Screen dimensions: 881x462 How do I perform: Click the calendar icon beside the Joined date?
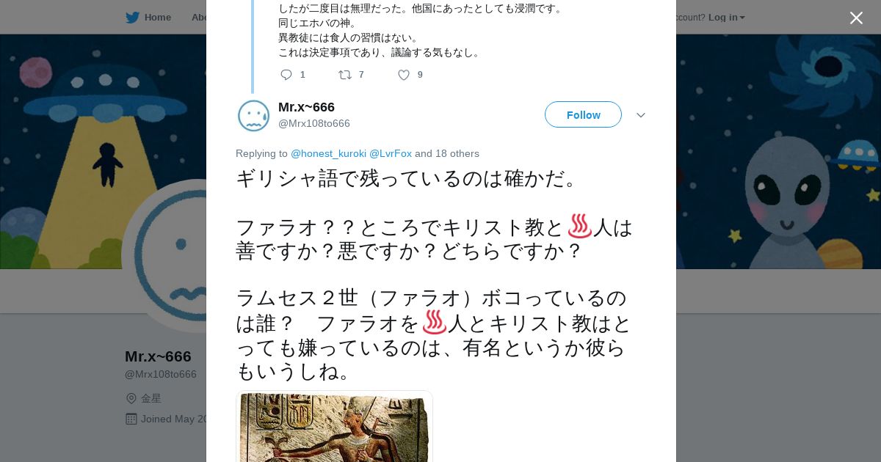coord(131,419)
